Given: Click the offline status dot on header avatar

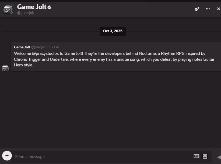Looking at the screenshot, I should click(11, 12).
